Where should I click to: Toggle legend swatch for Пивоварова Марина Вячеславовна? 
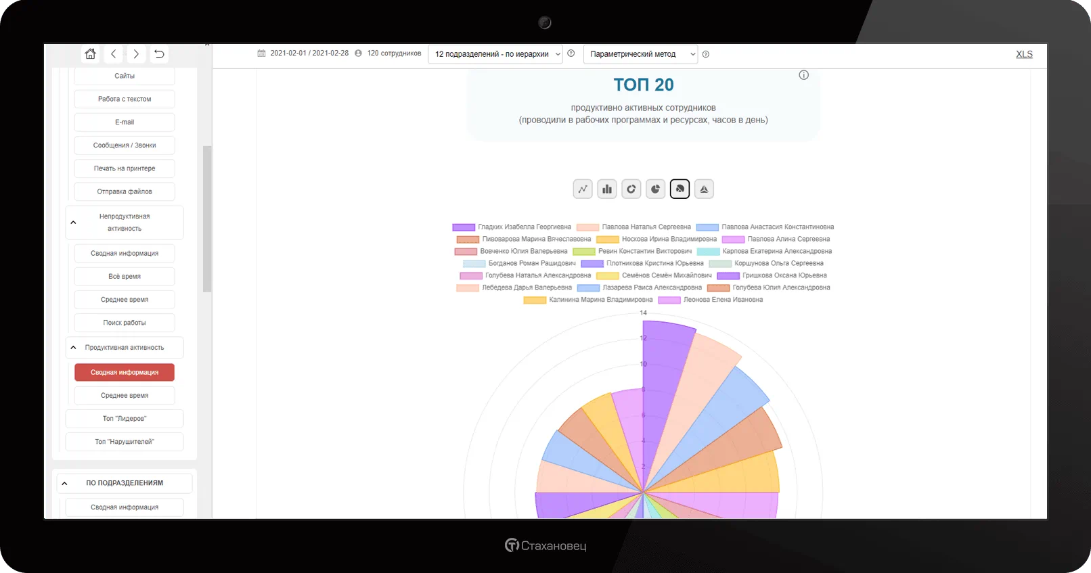coord(468,239)
